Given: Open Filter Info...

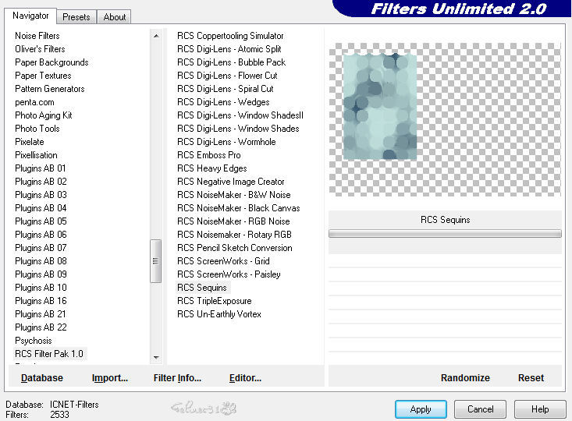Looking at the screenshot, I should [x=177, y=378].
